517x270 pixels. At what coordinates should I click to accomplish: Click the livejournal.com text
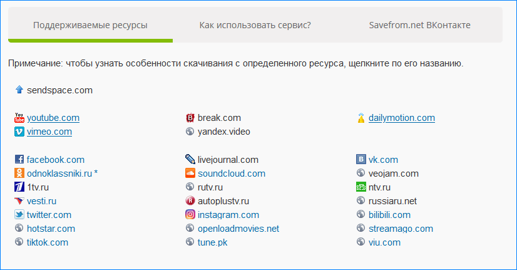pyautogui.click(x=228, y=160)
